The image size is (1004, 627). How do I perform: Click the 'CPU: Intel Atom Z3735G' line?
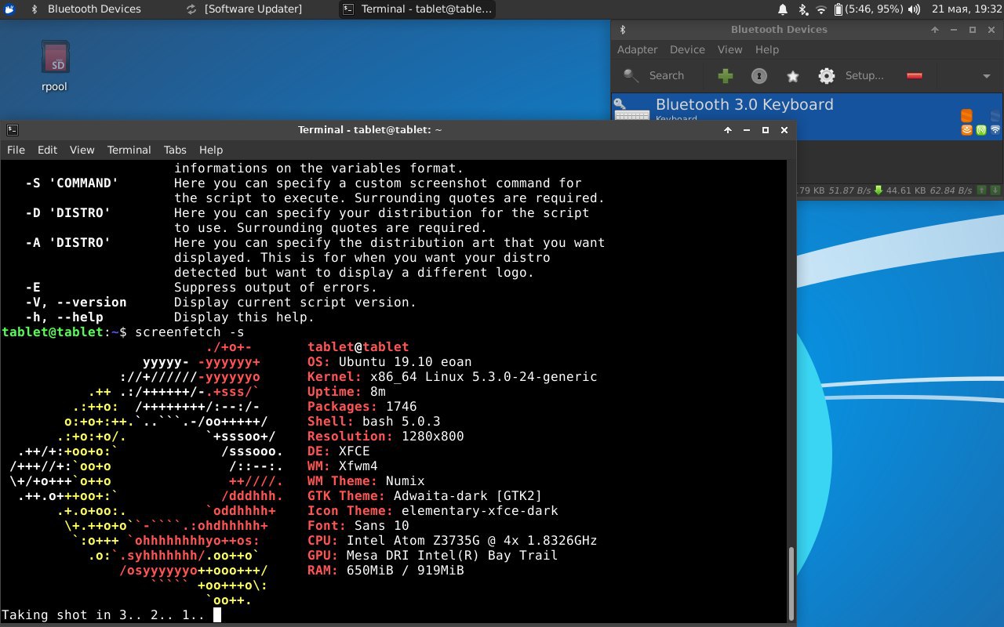pyautogui.click(x=453, y=541)
